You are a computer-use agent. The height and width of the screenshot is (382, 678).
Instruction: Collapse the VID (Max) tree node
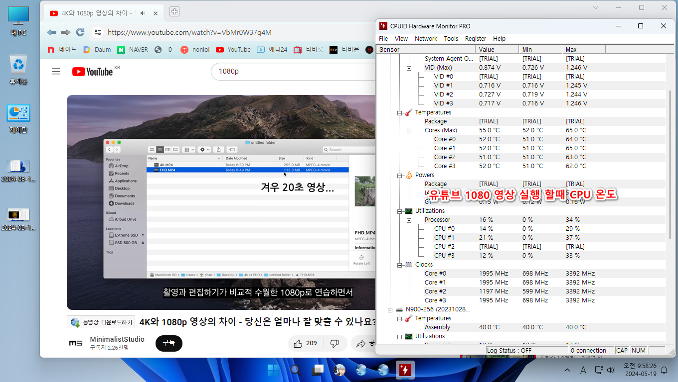tap(409, 68)
